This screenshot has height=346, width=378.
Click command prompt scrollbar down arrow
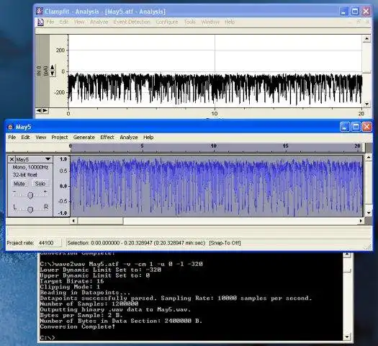point(347,337)
